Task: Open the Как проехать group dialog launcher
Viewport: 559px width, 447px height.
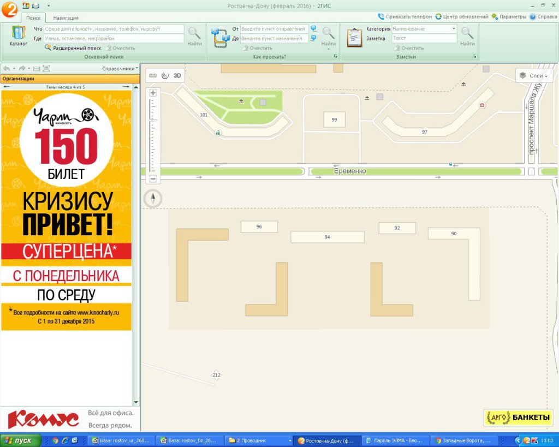Action: coord(336,56)
